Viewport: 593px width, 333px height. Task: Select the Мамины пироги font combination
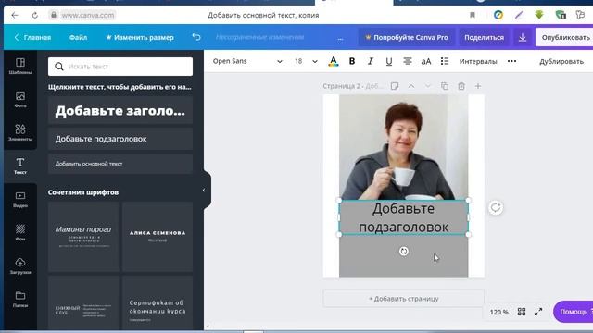pos(83,237)
